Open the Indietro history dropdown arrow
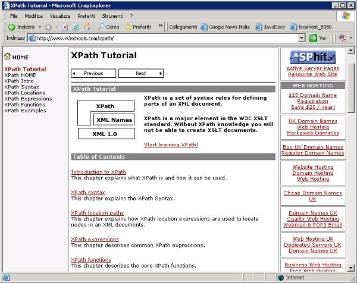Image resolution: width=357 pixels, height=283 pixels. pyautogui.click(x=40, y=27)
